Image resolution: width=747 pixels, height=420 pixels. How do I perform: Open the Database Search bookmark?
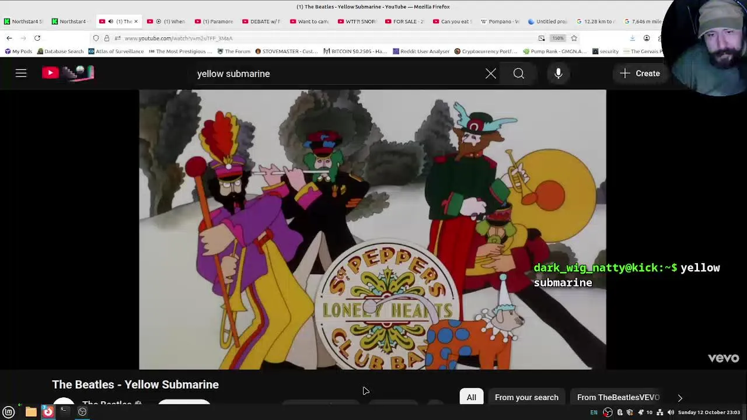pos(60,51)
